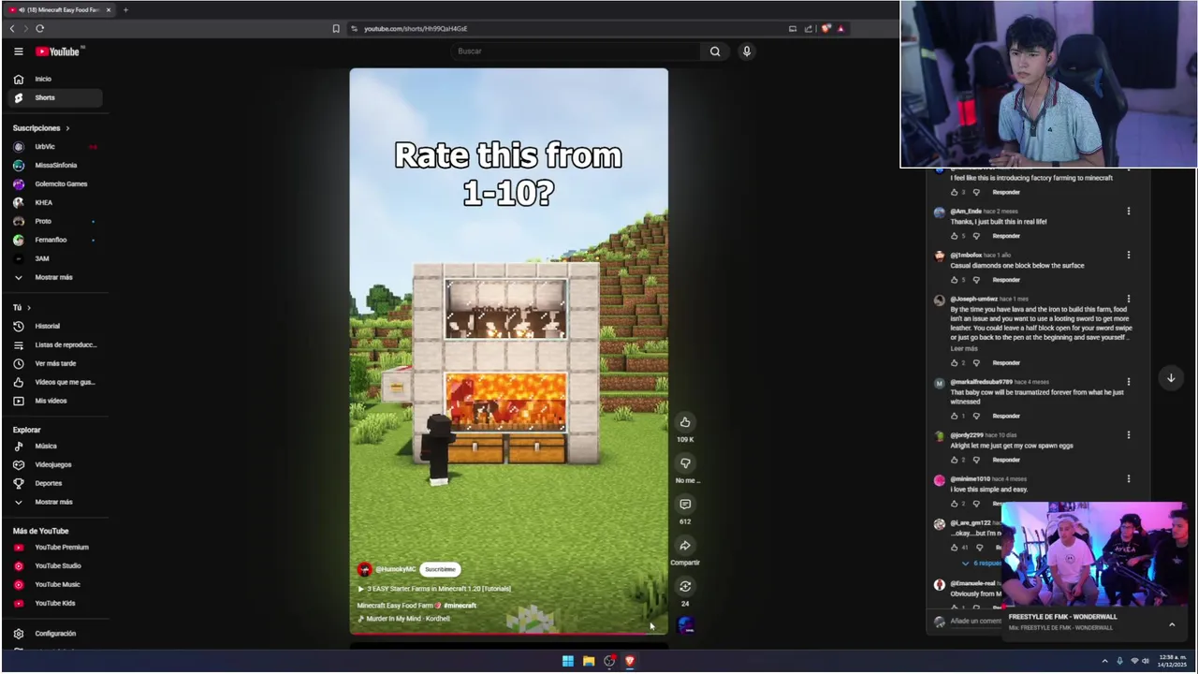
Task: Open Golemcito Games channel
Action: click(x=55, y=184)
